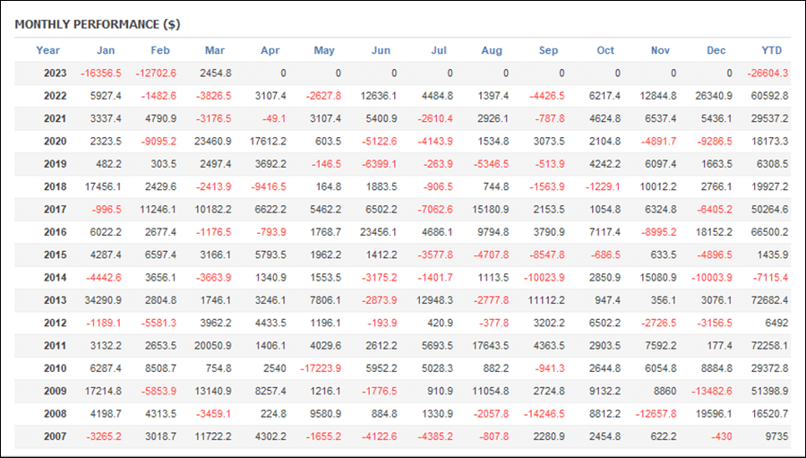Viewport: 806px width, 458px height.
Task: Click the Sep column header
Action: (x=548, y=50)
